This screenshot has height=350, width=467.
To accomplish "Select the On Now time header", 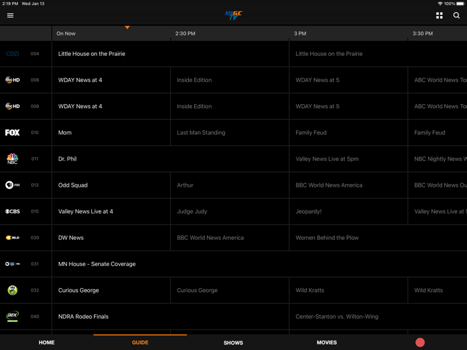I will pyautogui.click(x=66, y=33).
